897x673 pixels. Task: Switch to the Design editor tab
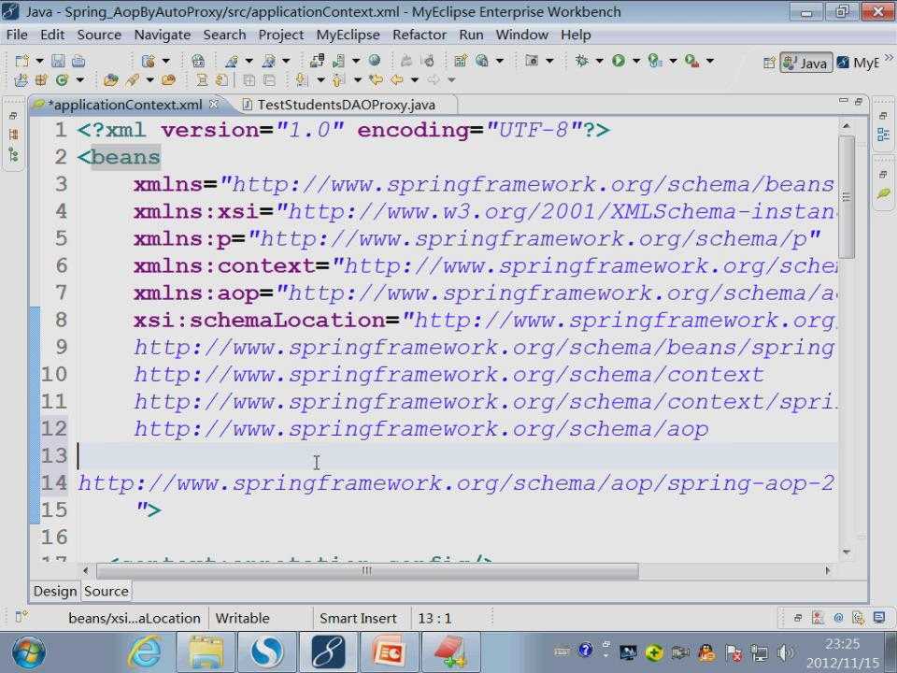coord(55,591)
